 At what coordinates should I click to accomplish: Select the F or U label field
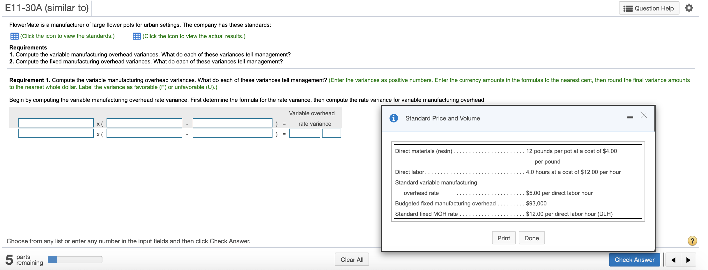332,133
